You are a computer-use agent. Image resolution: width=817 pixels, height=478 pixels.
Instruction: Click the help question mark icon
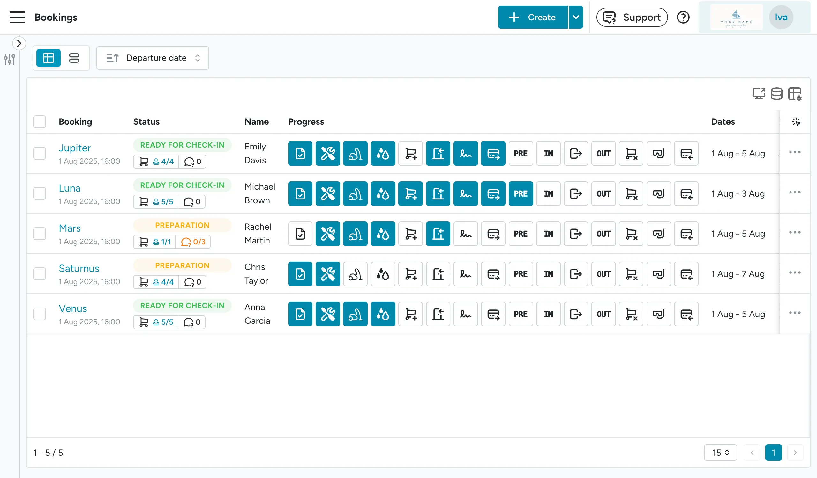(683, 17)
